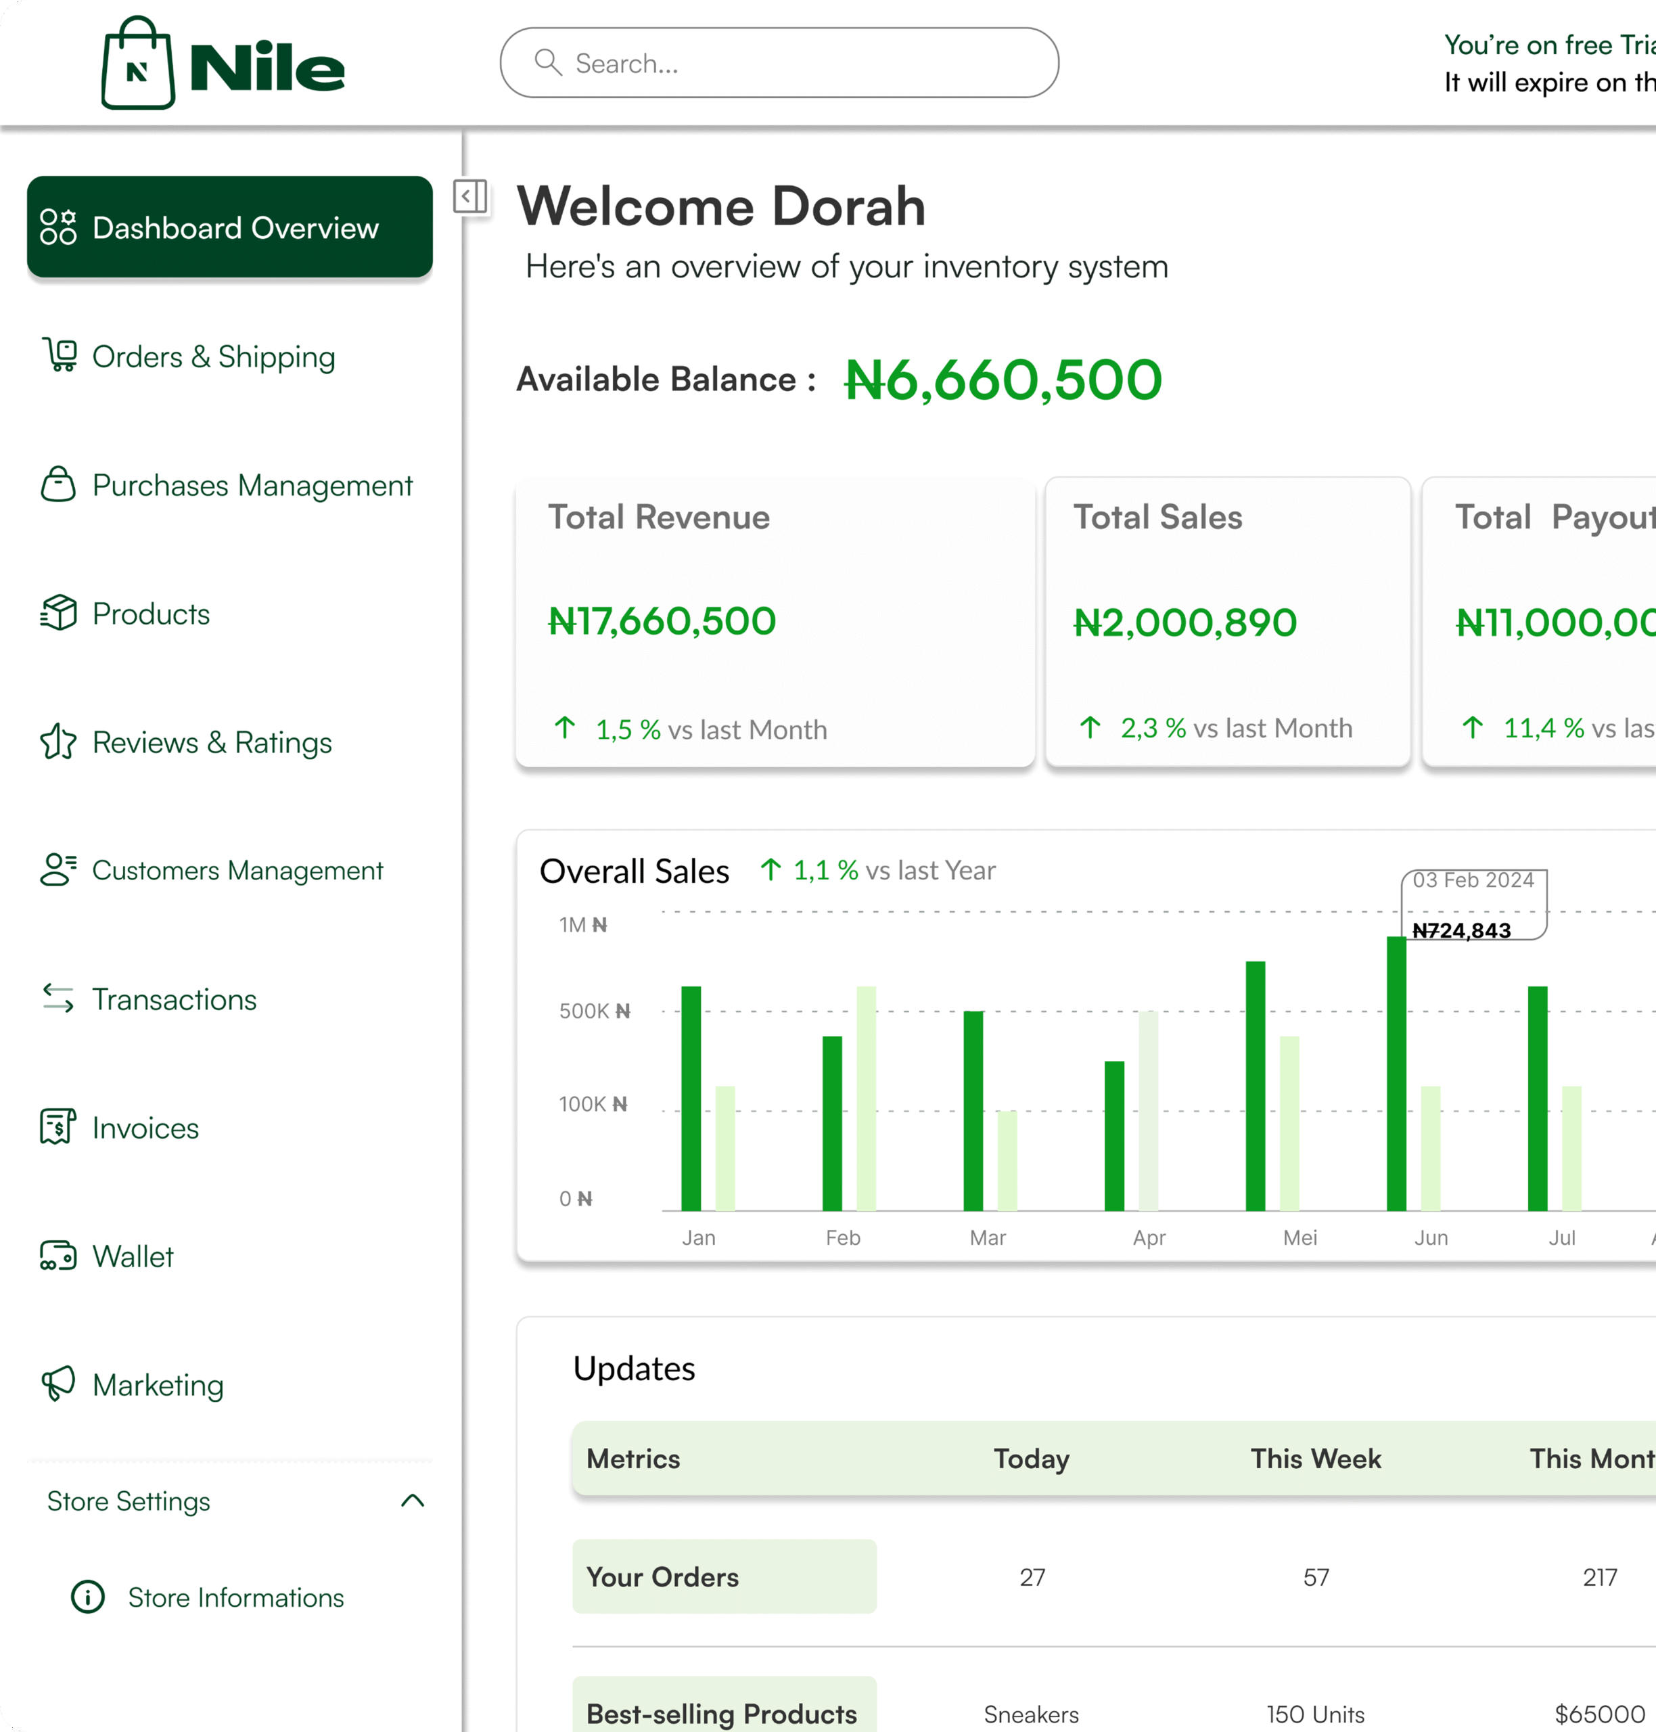Click the June dark green sales bar

[x=1396, y=1074]
